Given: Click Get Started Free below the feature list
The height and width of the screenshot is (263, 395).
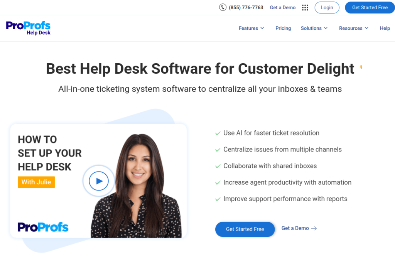Looking at the screenshot, I should [245, 229].
